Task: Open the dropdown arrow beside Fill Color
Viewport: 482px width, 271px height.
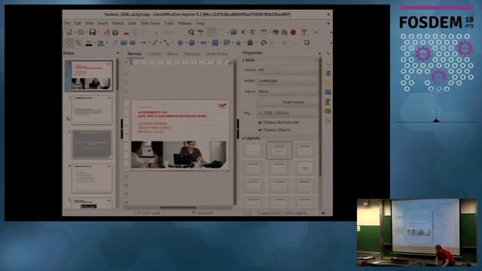Action: pos(106,43)
